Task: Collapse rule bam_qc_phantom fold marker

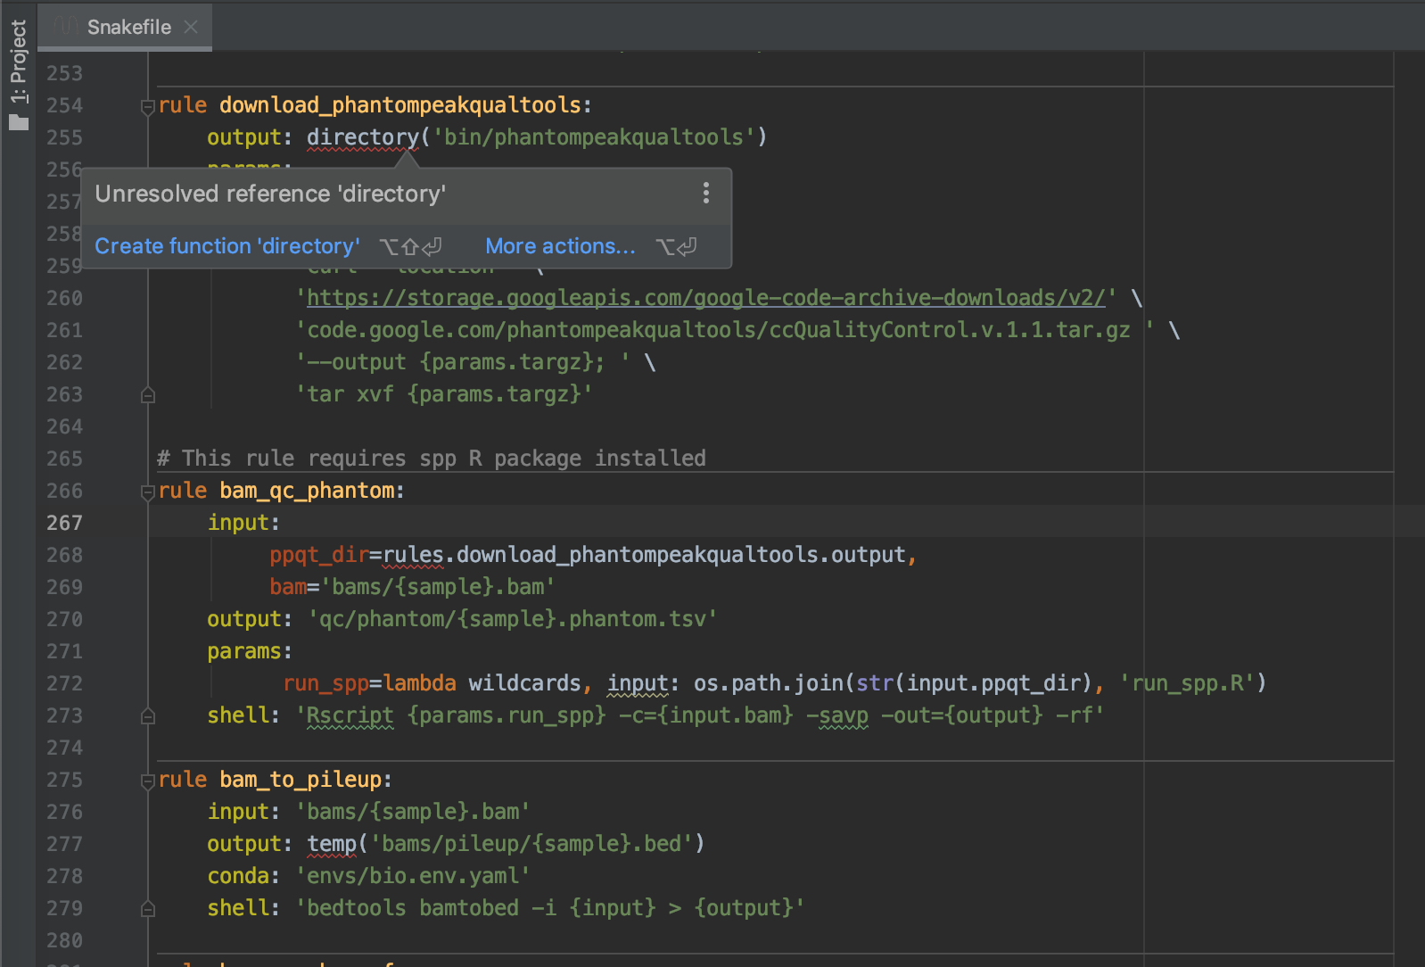Action: click(x=148, y=492)
